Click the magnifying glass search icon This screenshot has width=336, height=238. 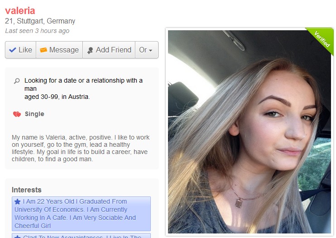click(17, 81)
